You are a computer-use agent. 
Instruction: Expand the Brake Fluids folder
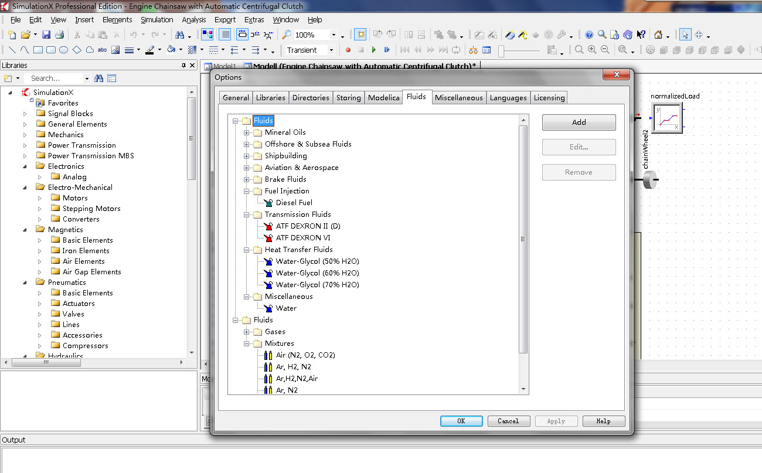coord(247,179)
